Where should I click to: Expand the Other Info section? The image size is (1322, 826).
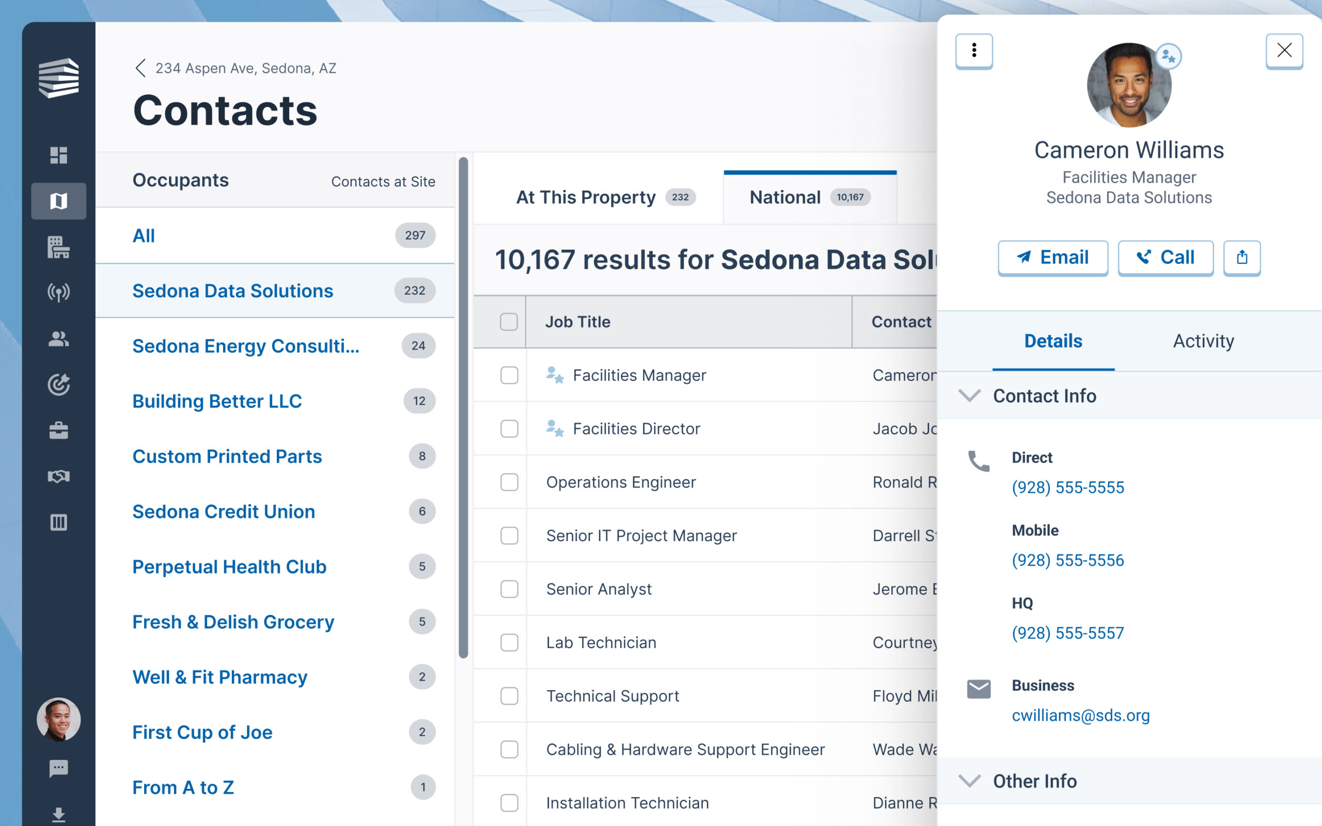click(x=970, y=781)
